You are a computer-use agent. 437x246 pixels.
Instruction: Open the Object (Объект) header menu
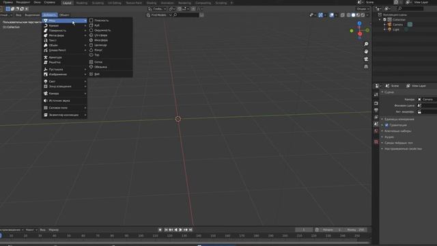64,15
